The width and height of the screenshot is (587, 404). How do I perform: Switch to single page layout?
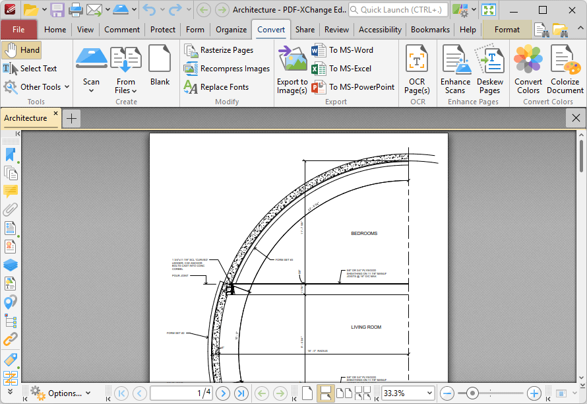[x=307, y=393]
